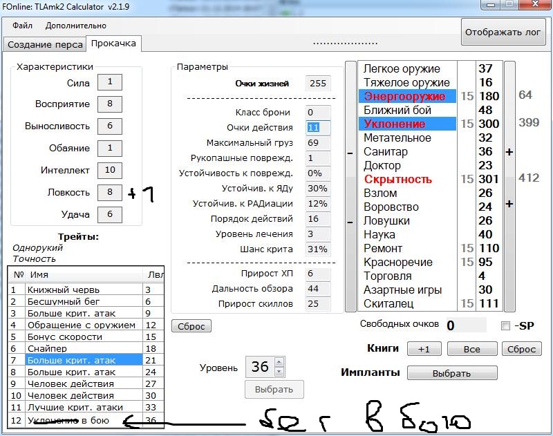Switch to the Создание перса tab

(x=44, y=44)
